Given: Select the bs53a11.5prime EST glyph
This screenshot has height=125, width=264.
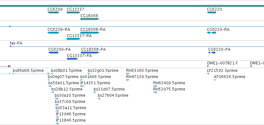Looking at the screenshot, I should (57, 111).
